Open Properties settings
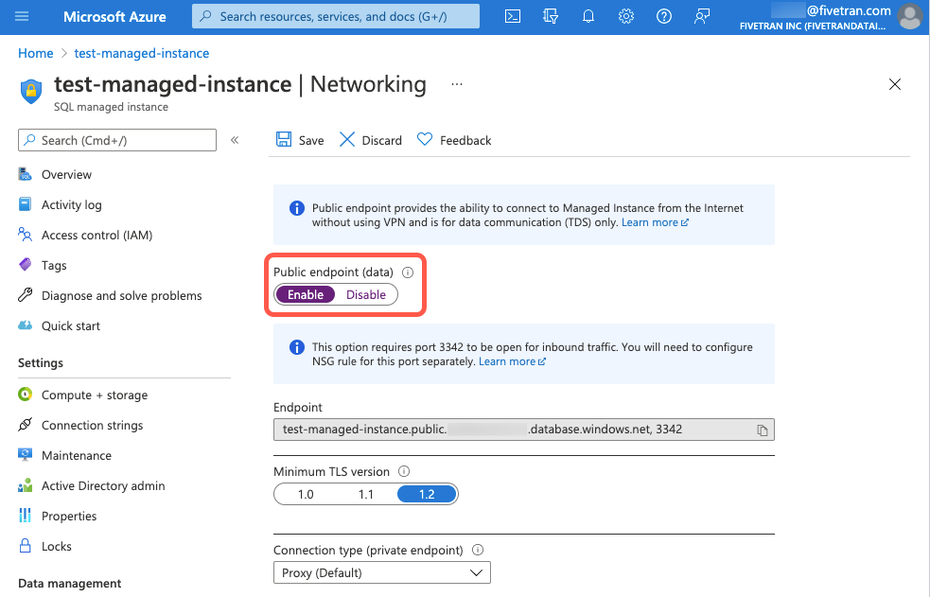The width and height of the screenshot is (930, 597). pos(69,517)
